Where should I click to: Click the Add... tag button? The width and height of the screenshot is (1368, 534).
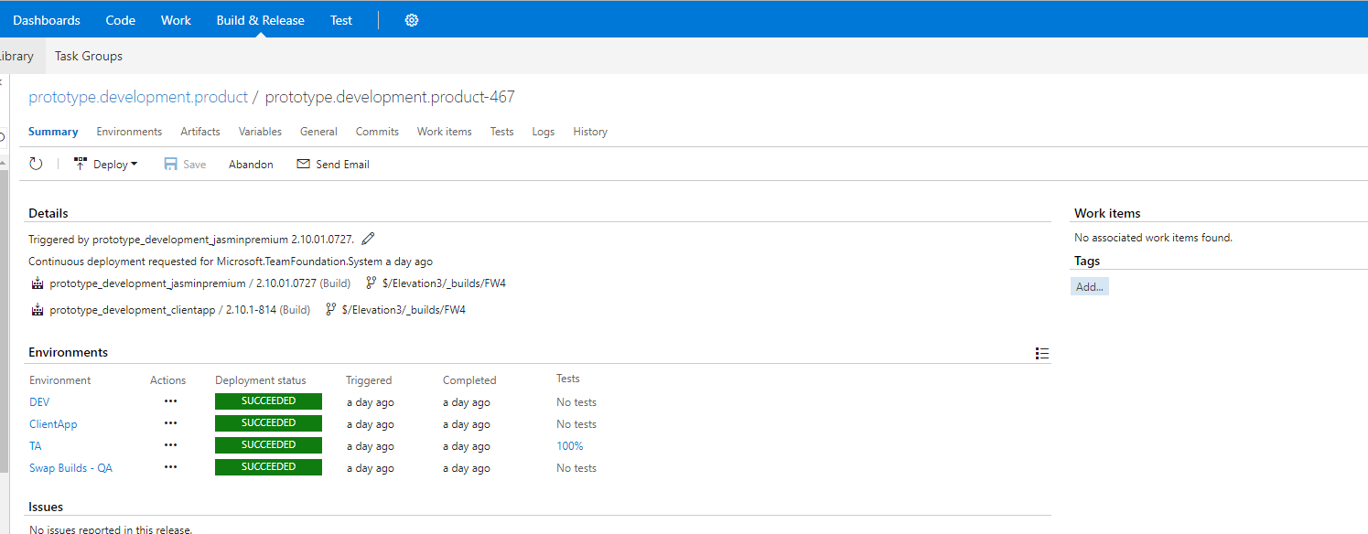click(x=1090, y=286)
